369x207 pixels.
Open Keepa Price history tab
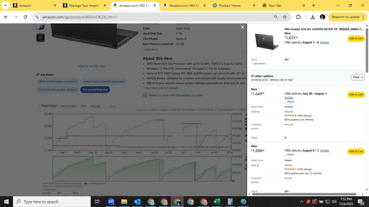pyautogui.click(x=49, y=106)
